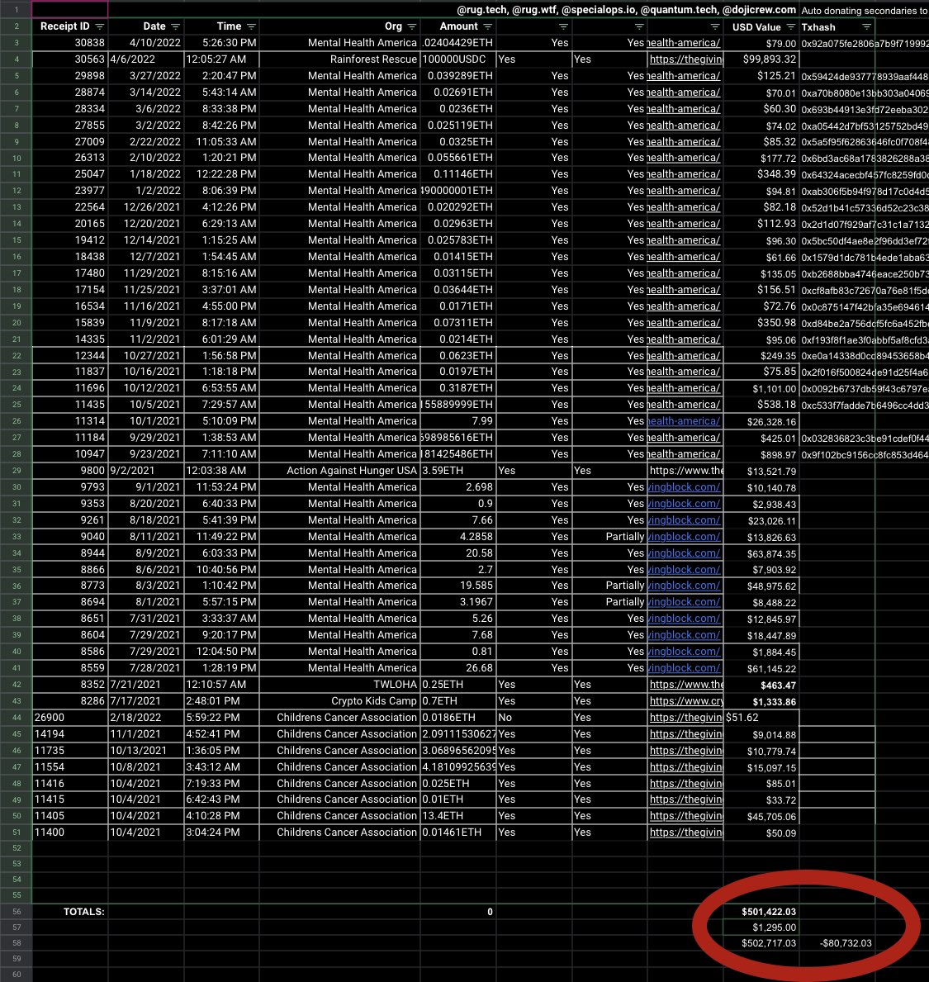This screenshot has height=982, width=929.
Task: Select row 29 header number
Action: point(17,470)
